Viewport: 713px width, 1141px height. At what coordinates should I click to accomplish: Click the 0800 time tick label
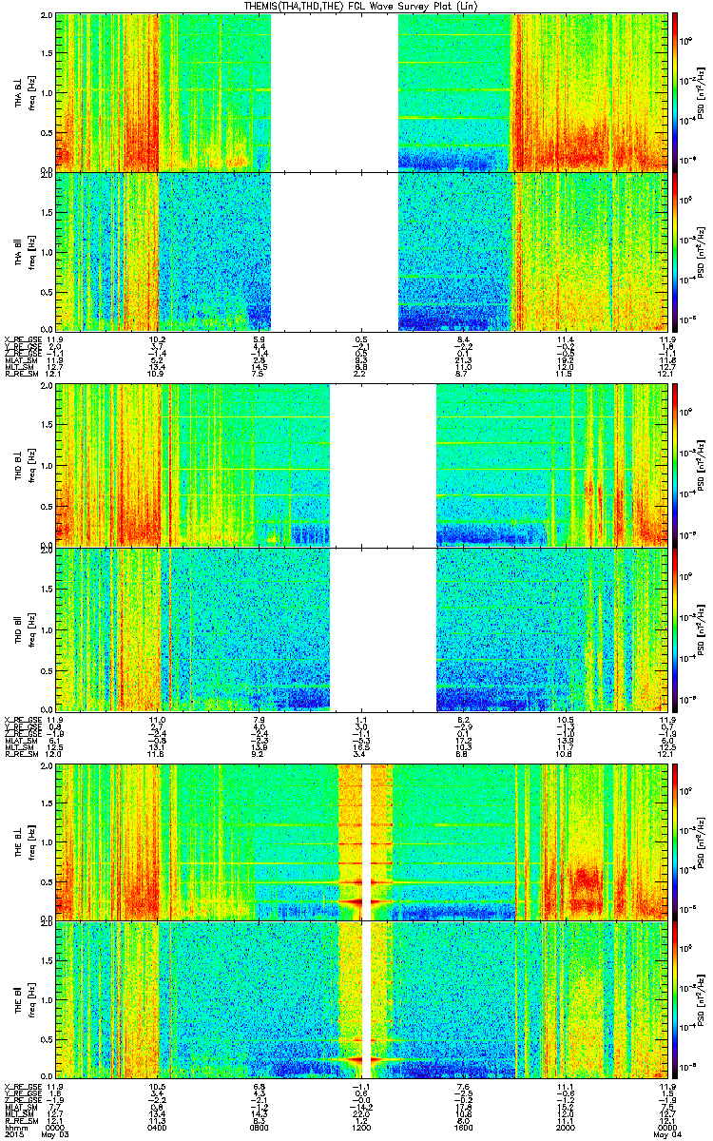tap(261, 1127)
